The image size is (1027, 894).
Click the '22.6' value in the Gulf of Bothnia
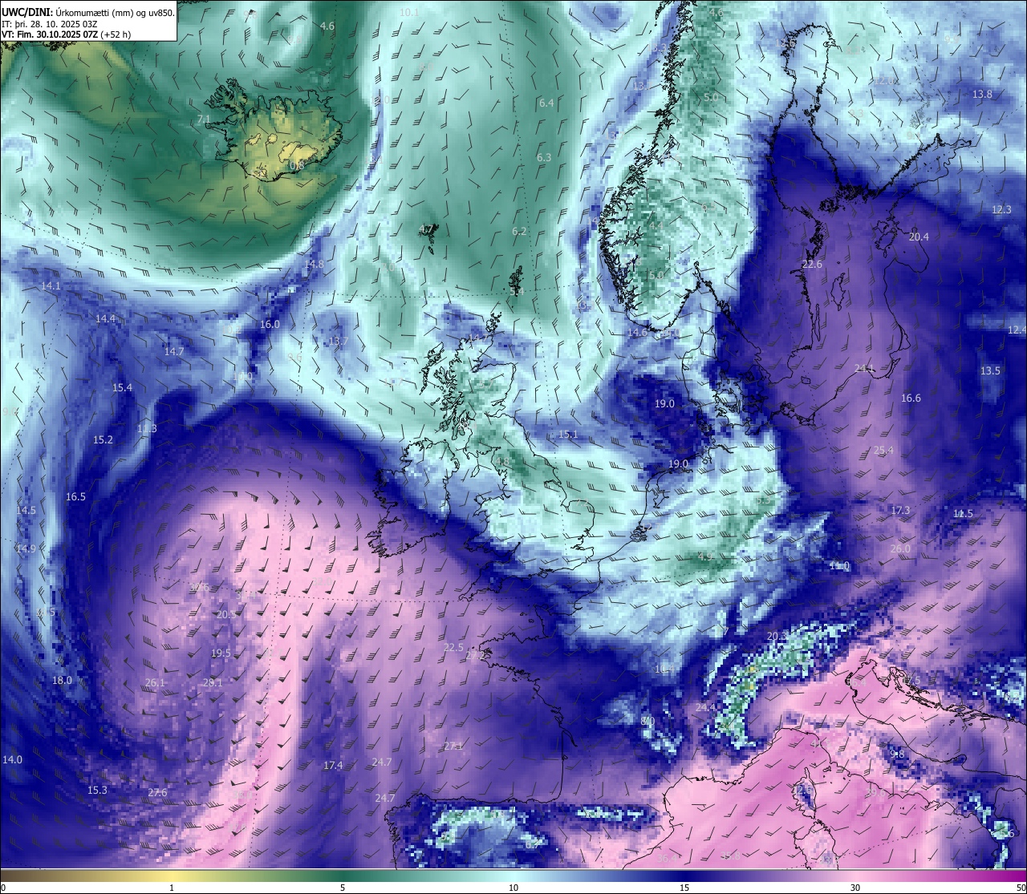coord(812,264)
